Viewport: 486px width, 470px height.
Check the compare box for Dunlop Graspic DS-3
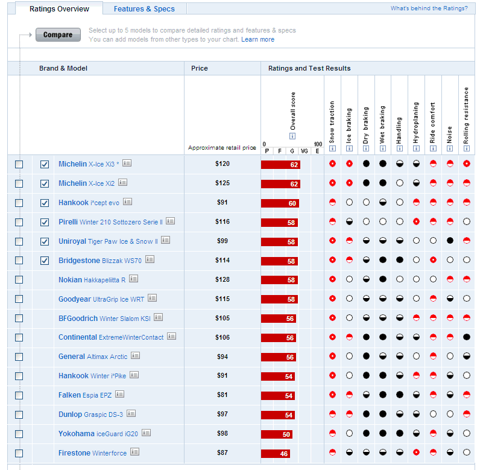tap(19, 414)
